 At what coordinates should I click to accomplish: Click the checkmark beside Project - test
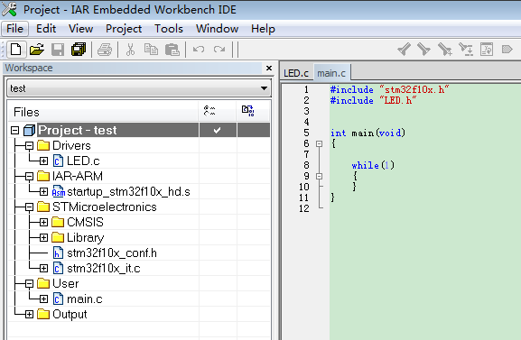coord(218,130)
